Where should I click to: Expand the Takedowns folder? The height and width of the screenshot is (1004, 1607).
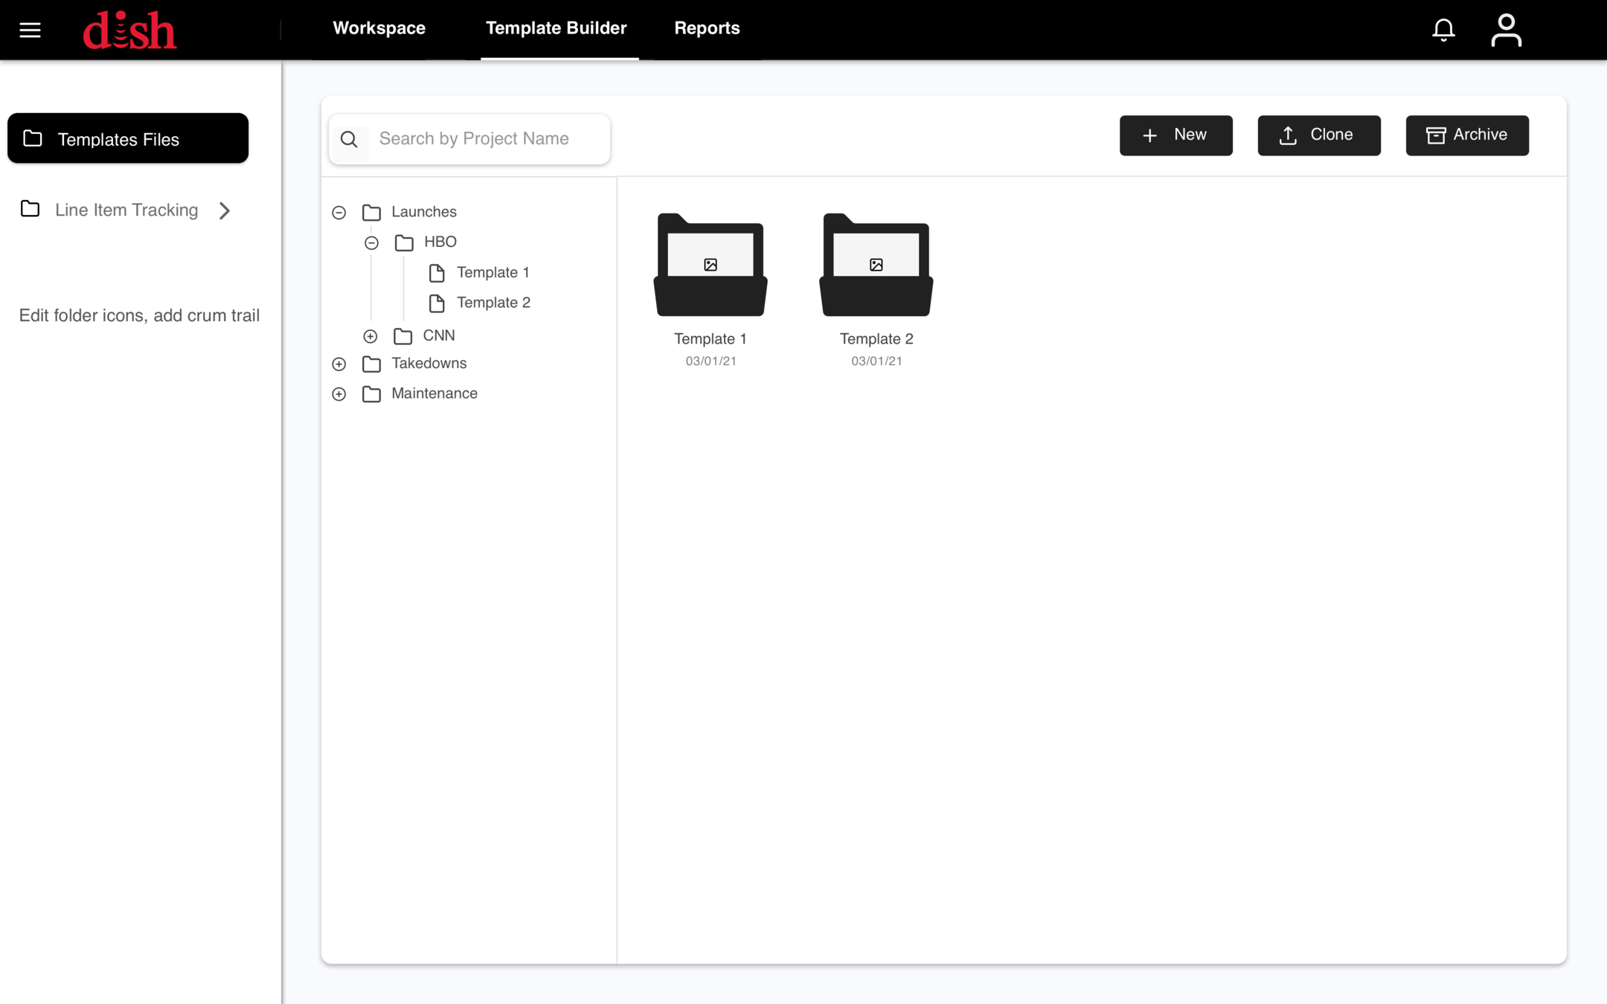click(x=339, y=364)
